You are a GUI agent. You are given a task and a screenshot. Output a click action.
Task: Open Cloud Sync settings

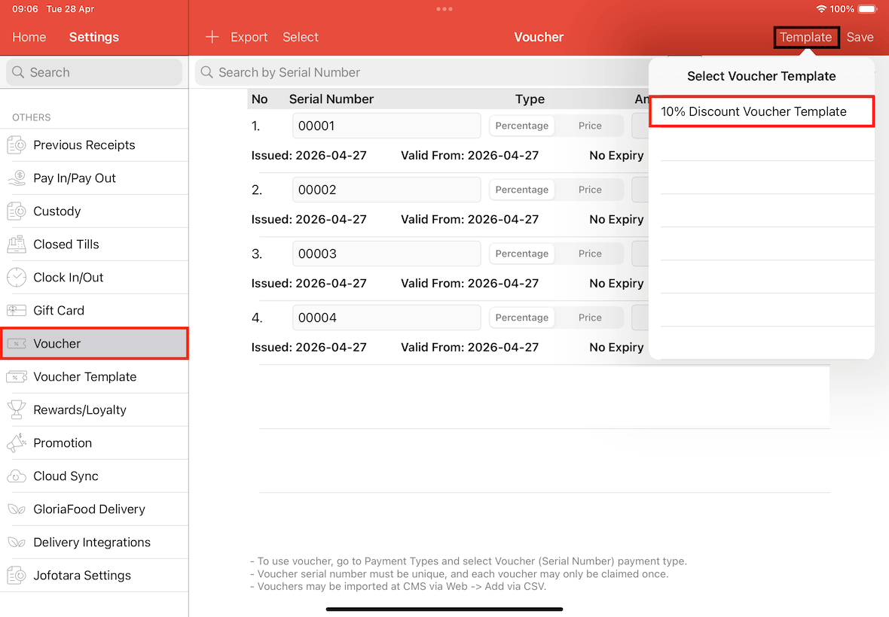94,476
